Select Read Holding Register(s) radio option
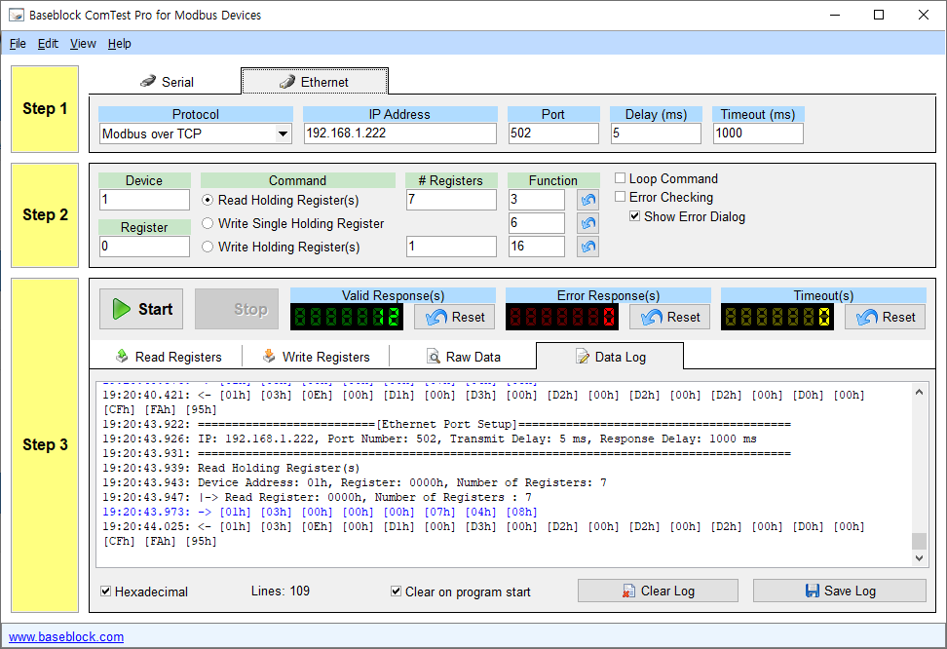This screenshot has width=947, height=649. [x=208, y=200]
